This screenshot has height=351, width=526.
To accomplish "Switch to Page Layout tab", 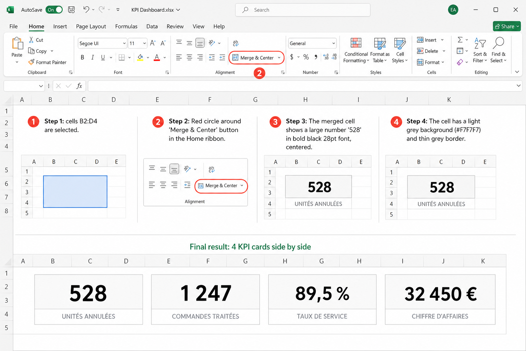I will [91, 26].
